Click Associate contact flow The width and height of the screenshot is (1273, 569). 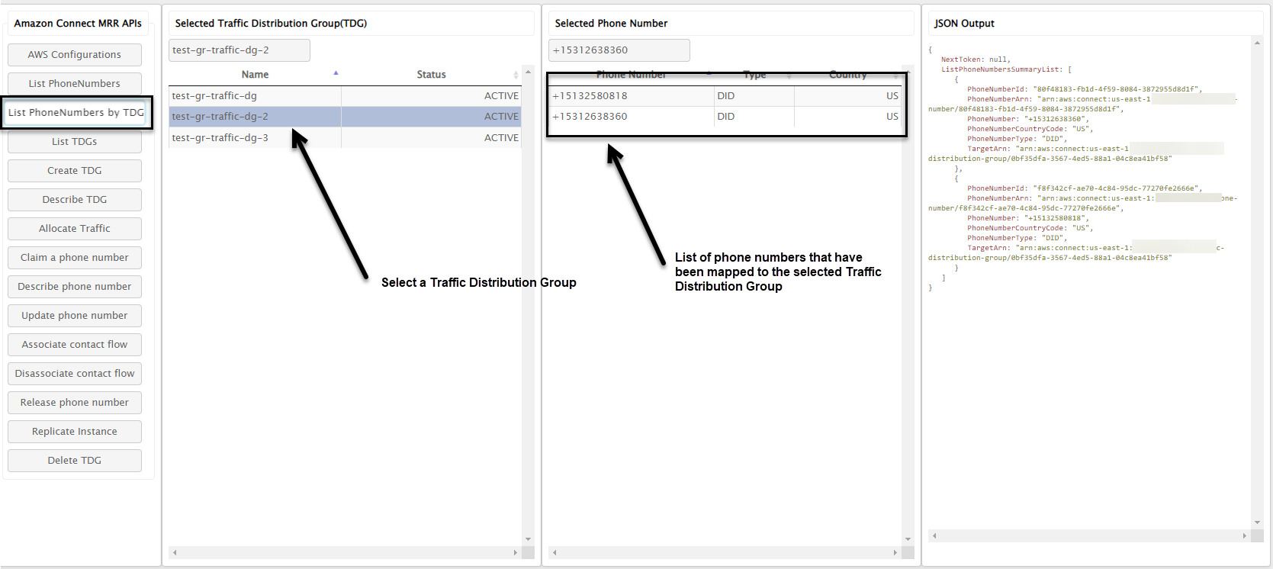click(75, 345)
